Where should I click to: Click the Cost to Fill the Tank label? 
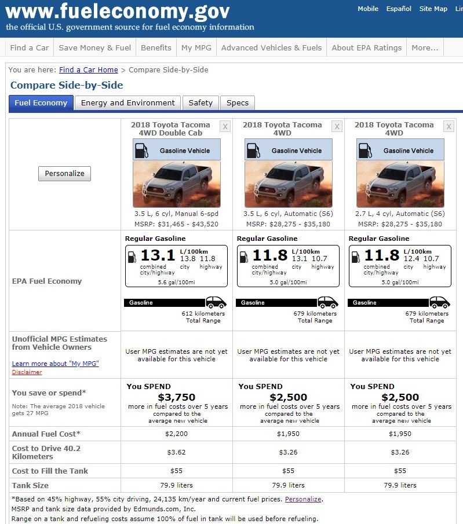[50, 471]
